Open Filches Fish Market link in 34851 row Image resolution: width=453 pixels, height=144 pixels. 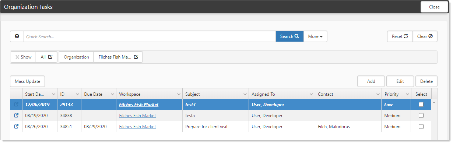point(137,127)
